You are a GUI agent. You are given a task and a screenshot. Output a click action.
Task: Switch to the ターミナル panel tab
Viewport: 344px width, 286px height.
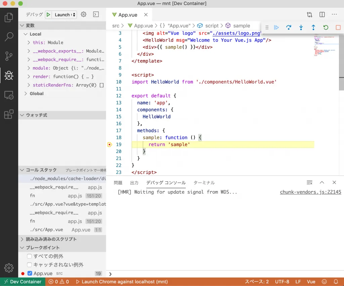[x=204, y=183]
